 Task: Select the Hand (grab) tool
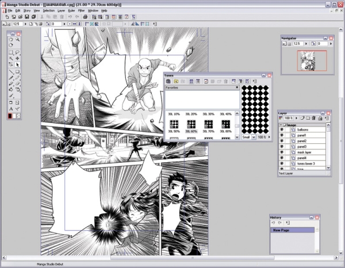[11, 40]
